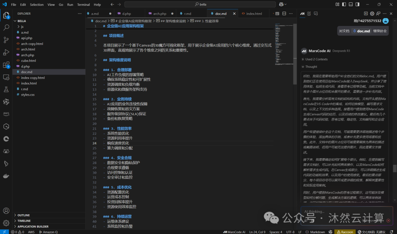Open the Source Control view
The width and height of the screenshot is (397, 234).
pos(6,40)
